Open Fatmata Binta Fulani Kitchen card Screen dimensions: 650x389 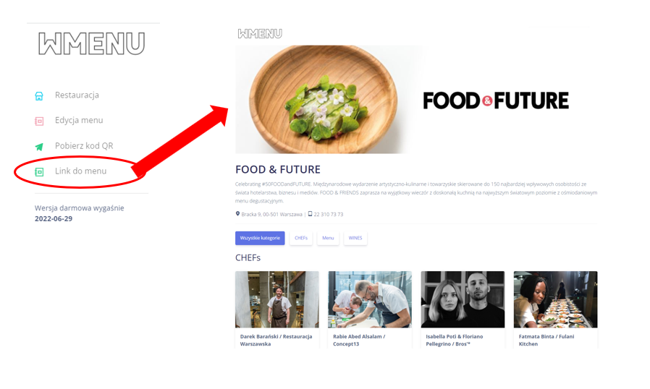(555, 309)
